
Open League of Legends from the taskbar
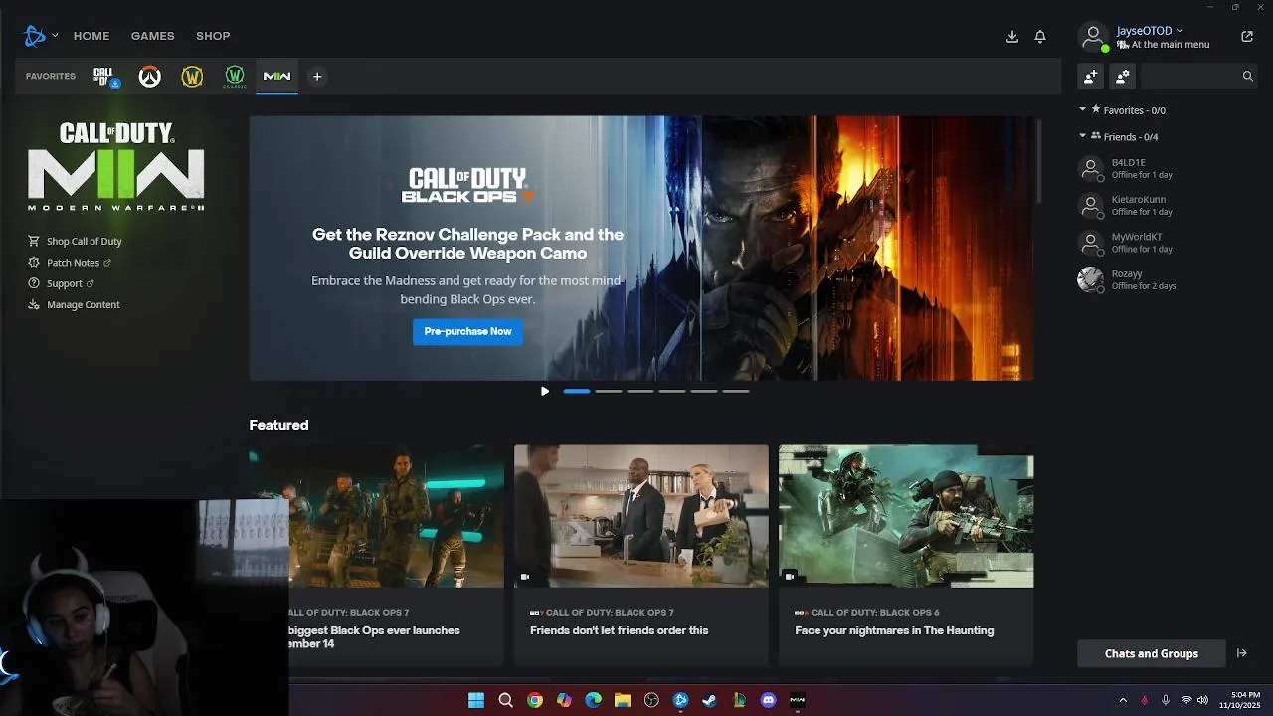pyautogui.click(x=739, y=700)
